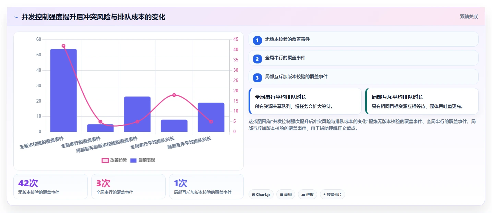Click the x-axis label 局部互斥平均排队时长
Screen dimensions: 492x213
click(189, 143)
